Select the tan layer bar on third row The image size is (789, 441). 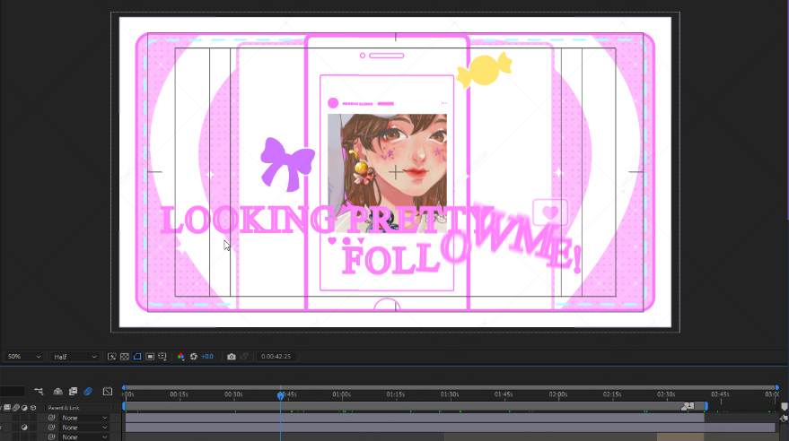click(680, 437)
